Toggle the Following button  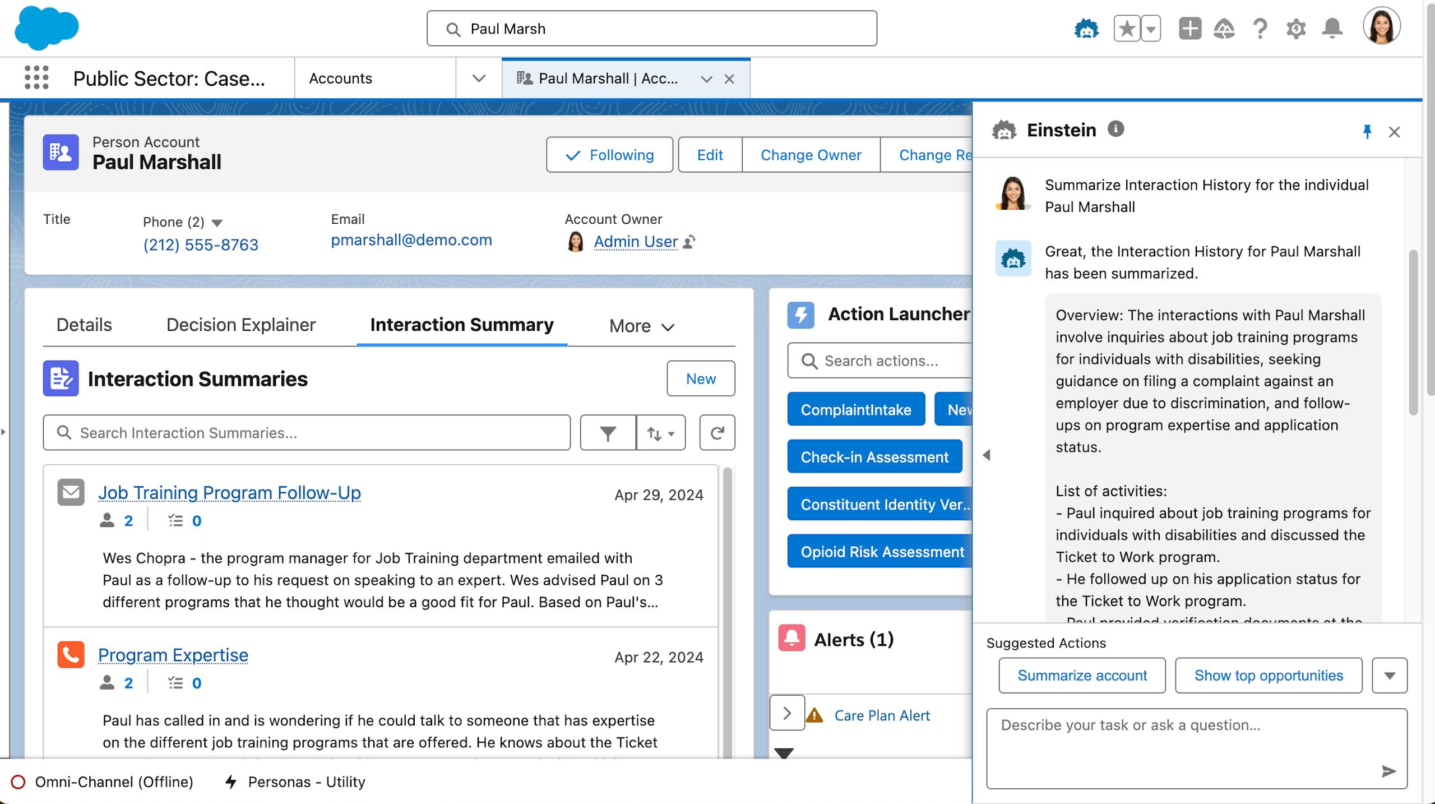point(609,155)
